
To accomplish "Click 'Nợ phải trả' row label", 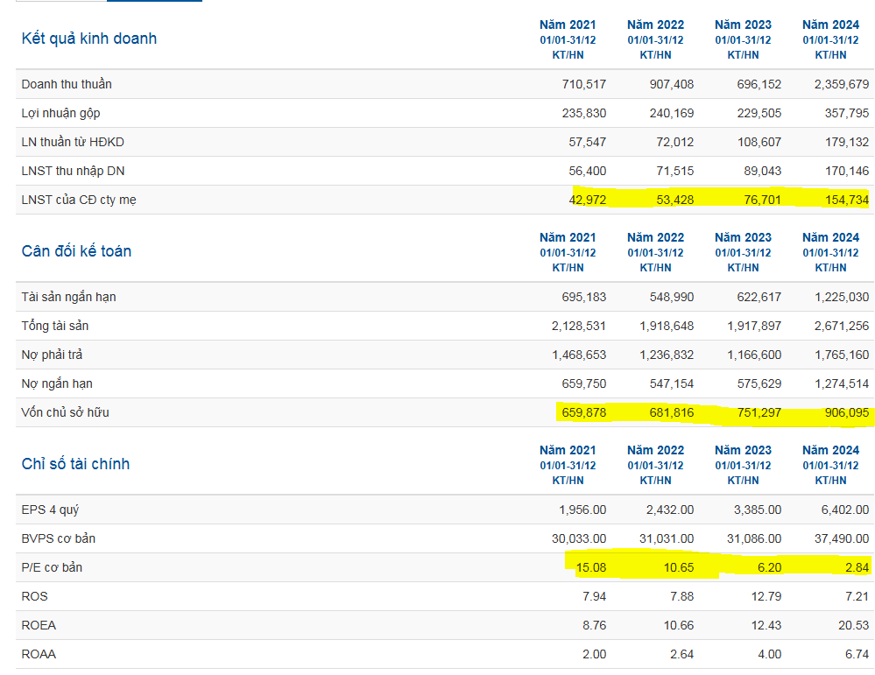I will click(52, 355).
